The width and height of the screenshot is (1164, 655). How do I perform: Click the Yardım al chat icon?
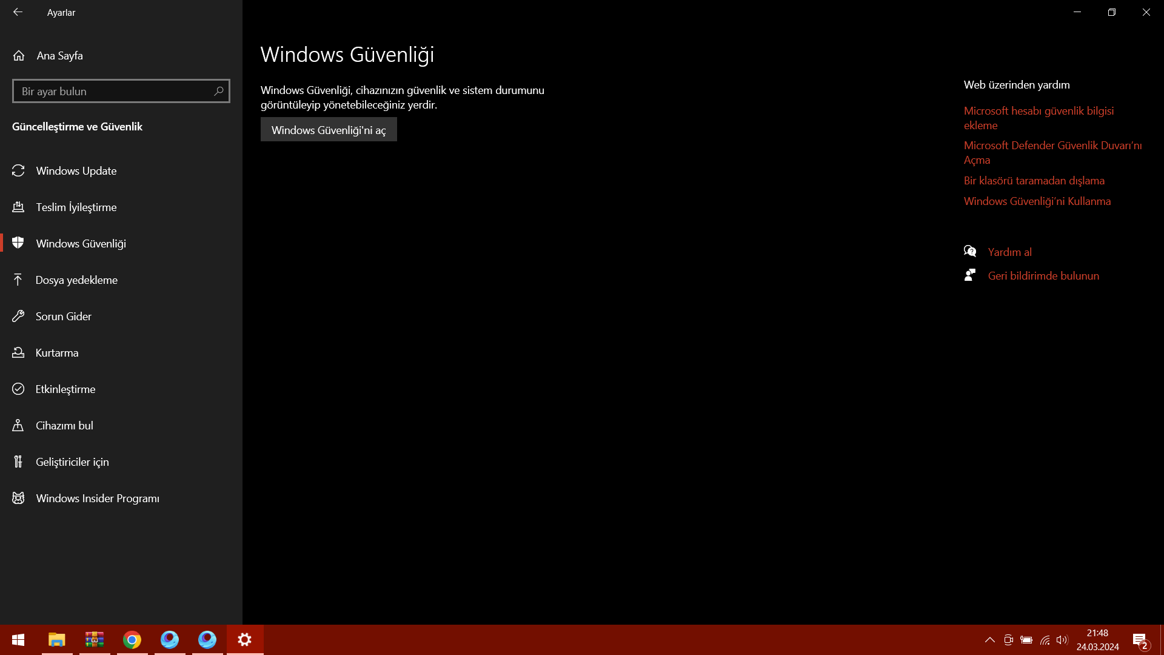(970, 251)
